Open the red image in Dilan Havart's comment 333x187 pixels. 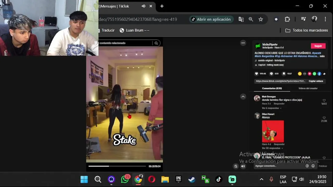click(x=273, y=131)
